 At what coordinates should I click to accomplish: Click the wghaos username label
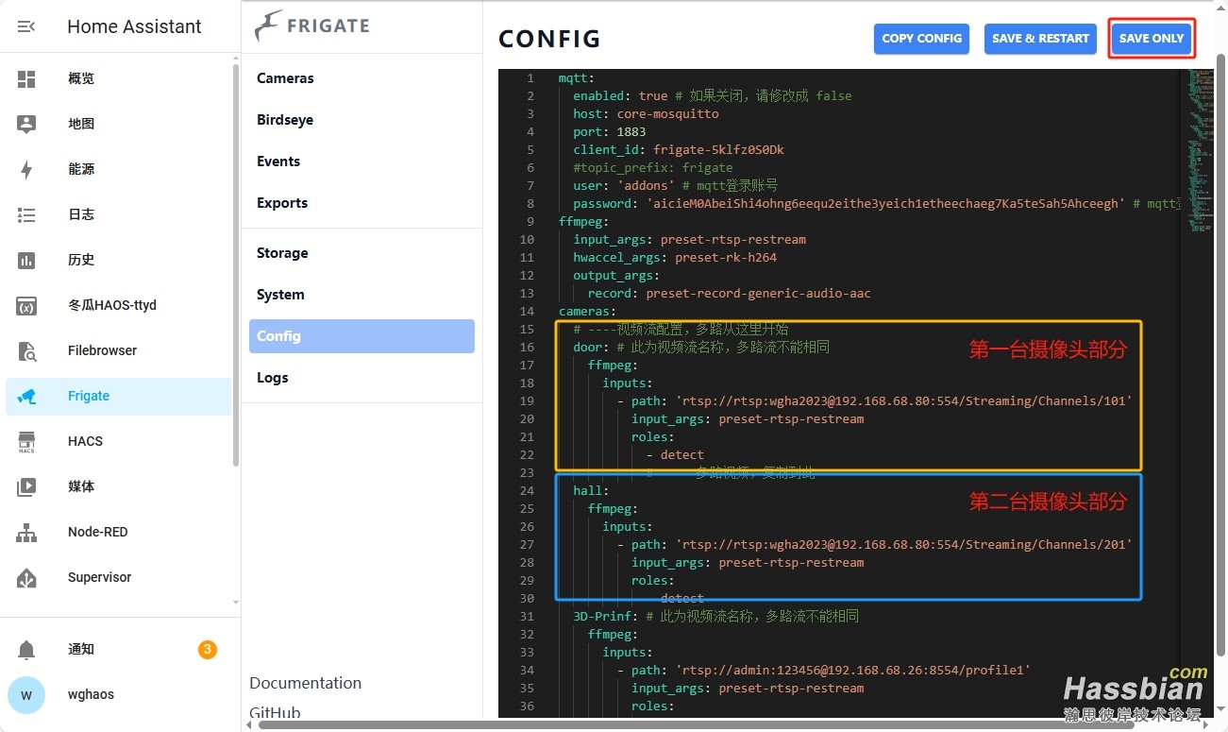pos(91,694)
